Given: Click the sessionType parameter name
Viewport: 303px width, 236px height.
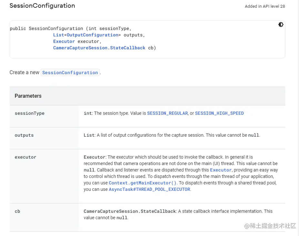Looking at the screenshot, I should point(30,113).
